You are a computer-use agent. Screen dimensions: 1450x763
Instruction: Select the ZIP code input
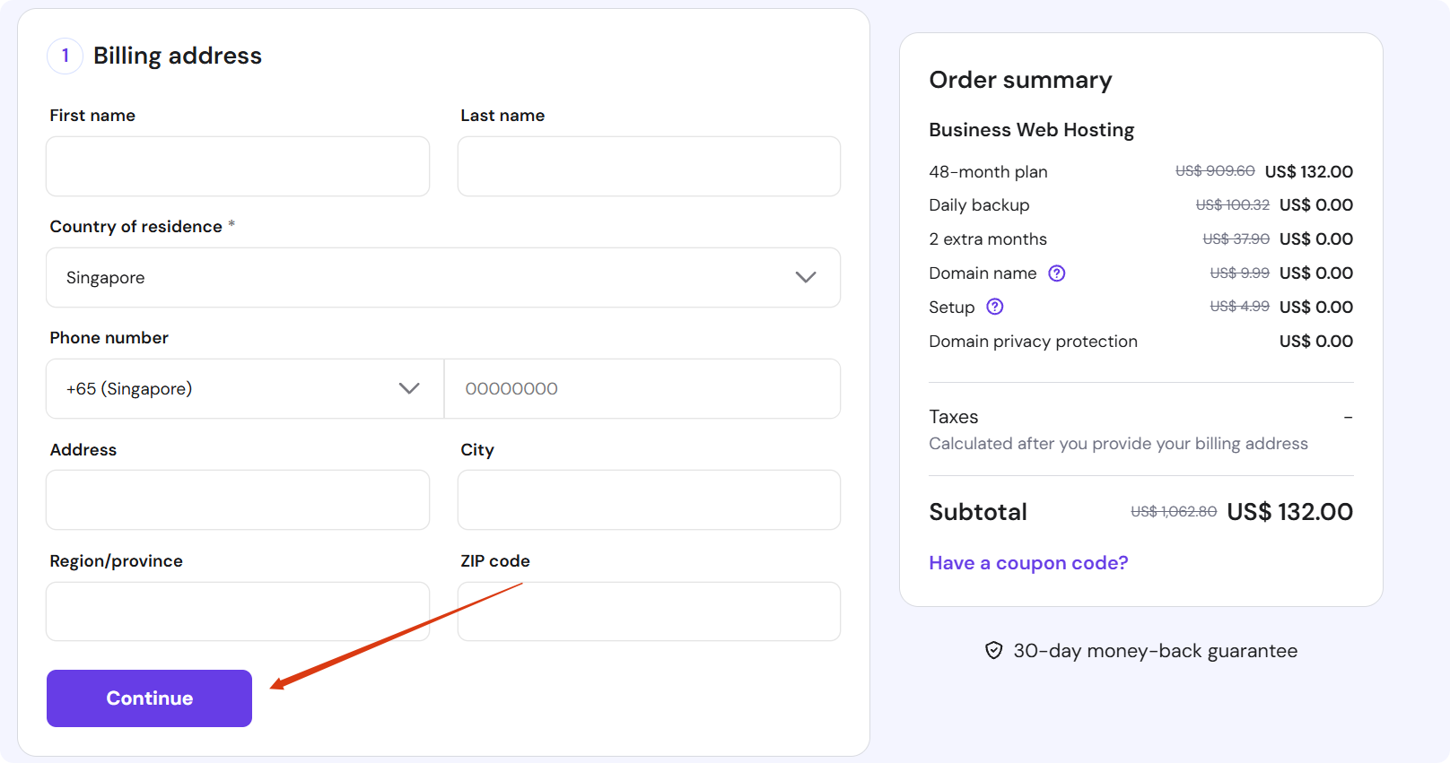click(x=649, y=611)
